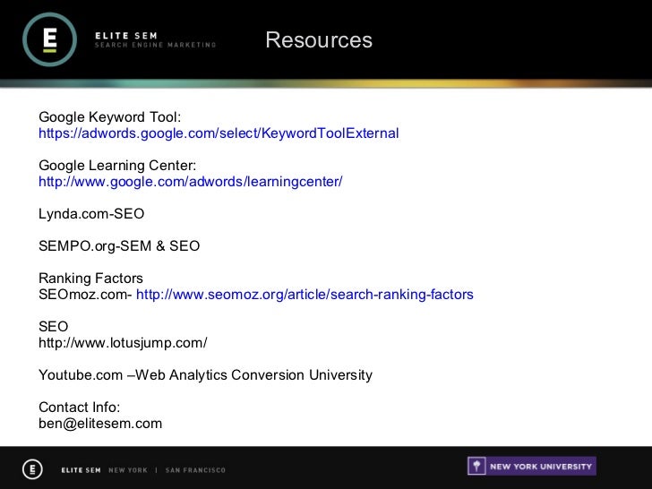This screenshot has width=652, height=489.
Task: Click the Lynda.com-SEO line
Action: 91,214
